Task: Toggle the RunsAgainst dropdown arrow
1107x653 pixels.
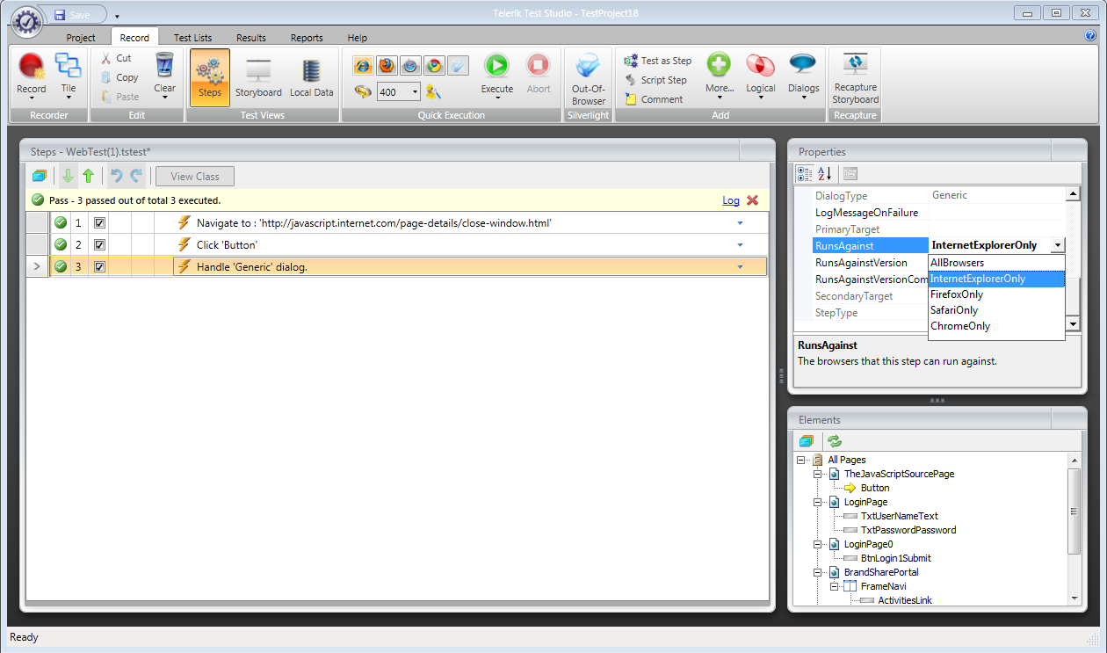Action: click(x=1057, y=245)
